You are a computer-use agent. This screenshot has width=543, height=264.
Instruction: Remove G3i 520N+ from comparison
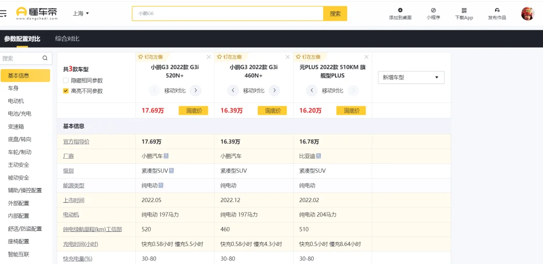(x=209, y=57)
